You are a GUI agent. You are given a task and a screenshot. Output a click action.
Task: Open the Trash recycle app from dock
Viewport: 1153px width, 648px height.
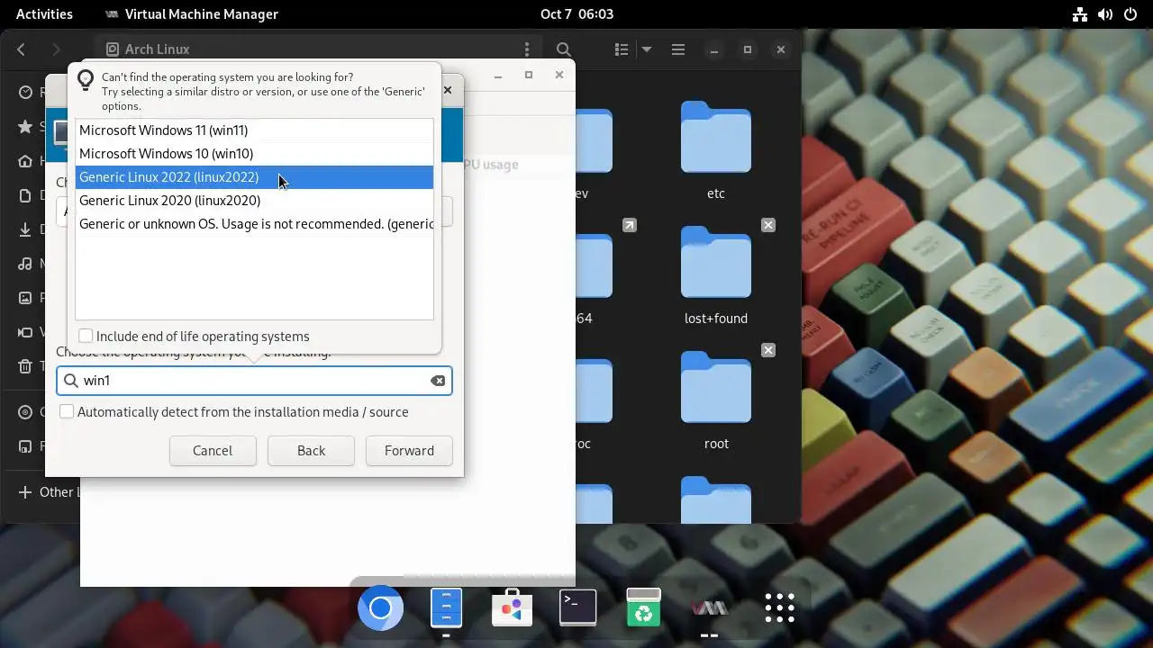(643, 609)
